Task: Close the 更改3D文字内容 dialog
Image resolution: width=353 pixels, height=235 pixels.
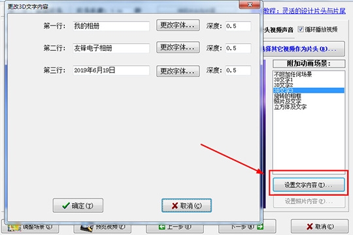Action: 250,5
